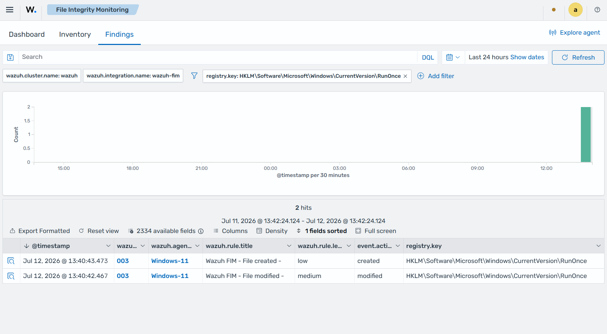Viewport: 607px width, 334px height.
Task: Click the Export Formatted option
Action: click(x=40, y=231)
